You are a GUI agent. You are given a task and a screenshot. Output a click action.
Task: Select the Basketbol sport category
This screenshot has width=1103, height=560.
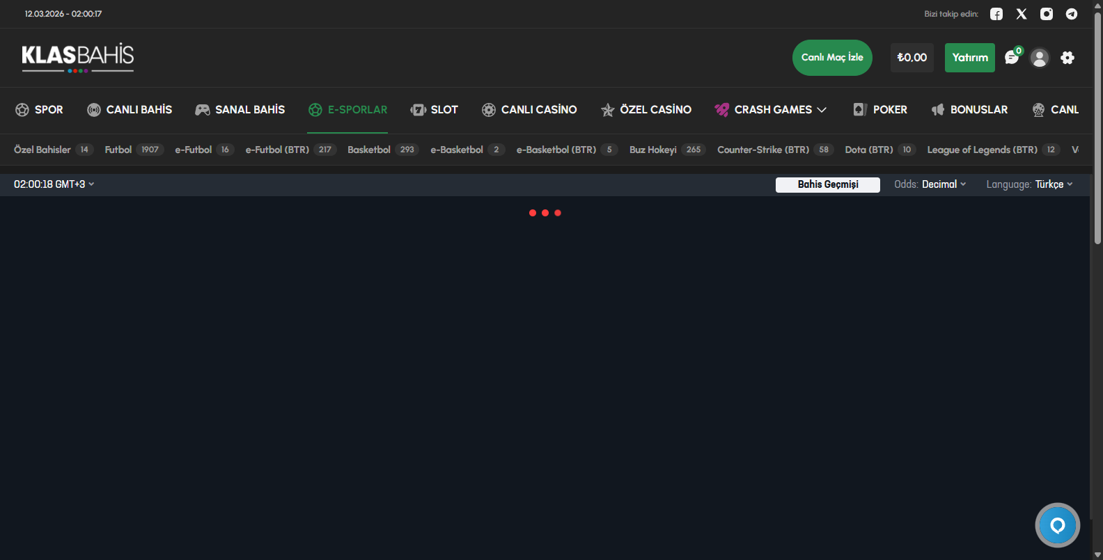383,150
